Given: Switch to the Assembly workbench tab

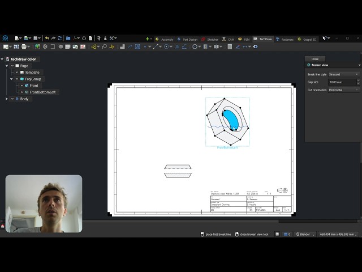Looking at the screenshot, I should coord(165,39).
